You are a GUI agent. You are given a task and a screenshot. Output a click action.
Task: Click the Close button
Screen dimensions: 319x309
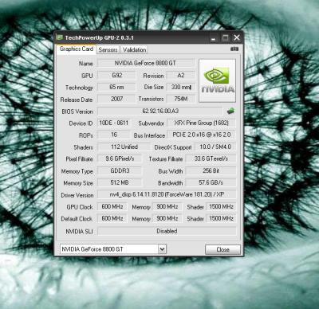coord(223,249)
